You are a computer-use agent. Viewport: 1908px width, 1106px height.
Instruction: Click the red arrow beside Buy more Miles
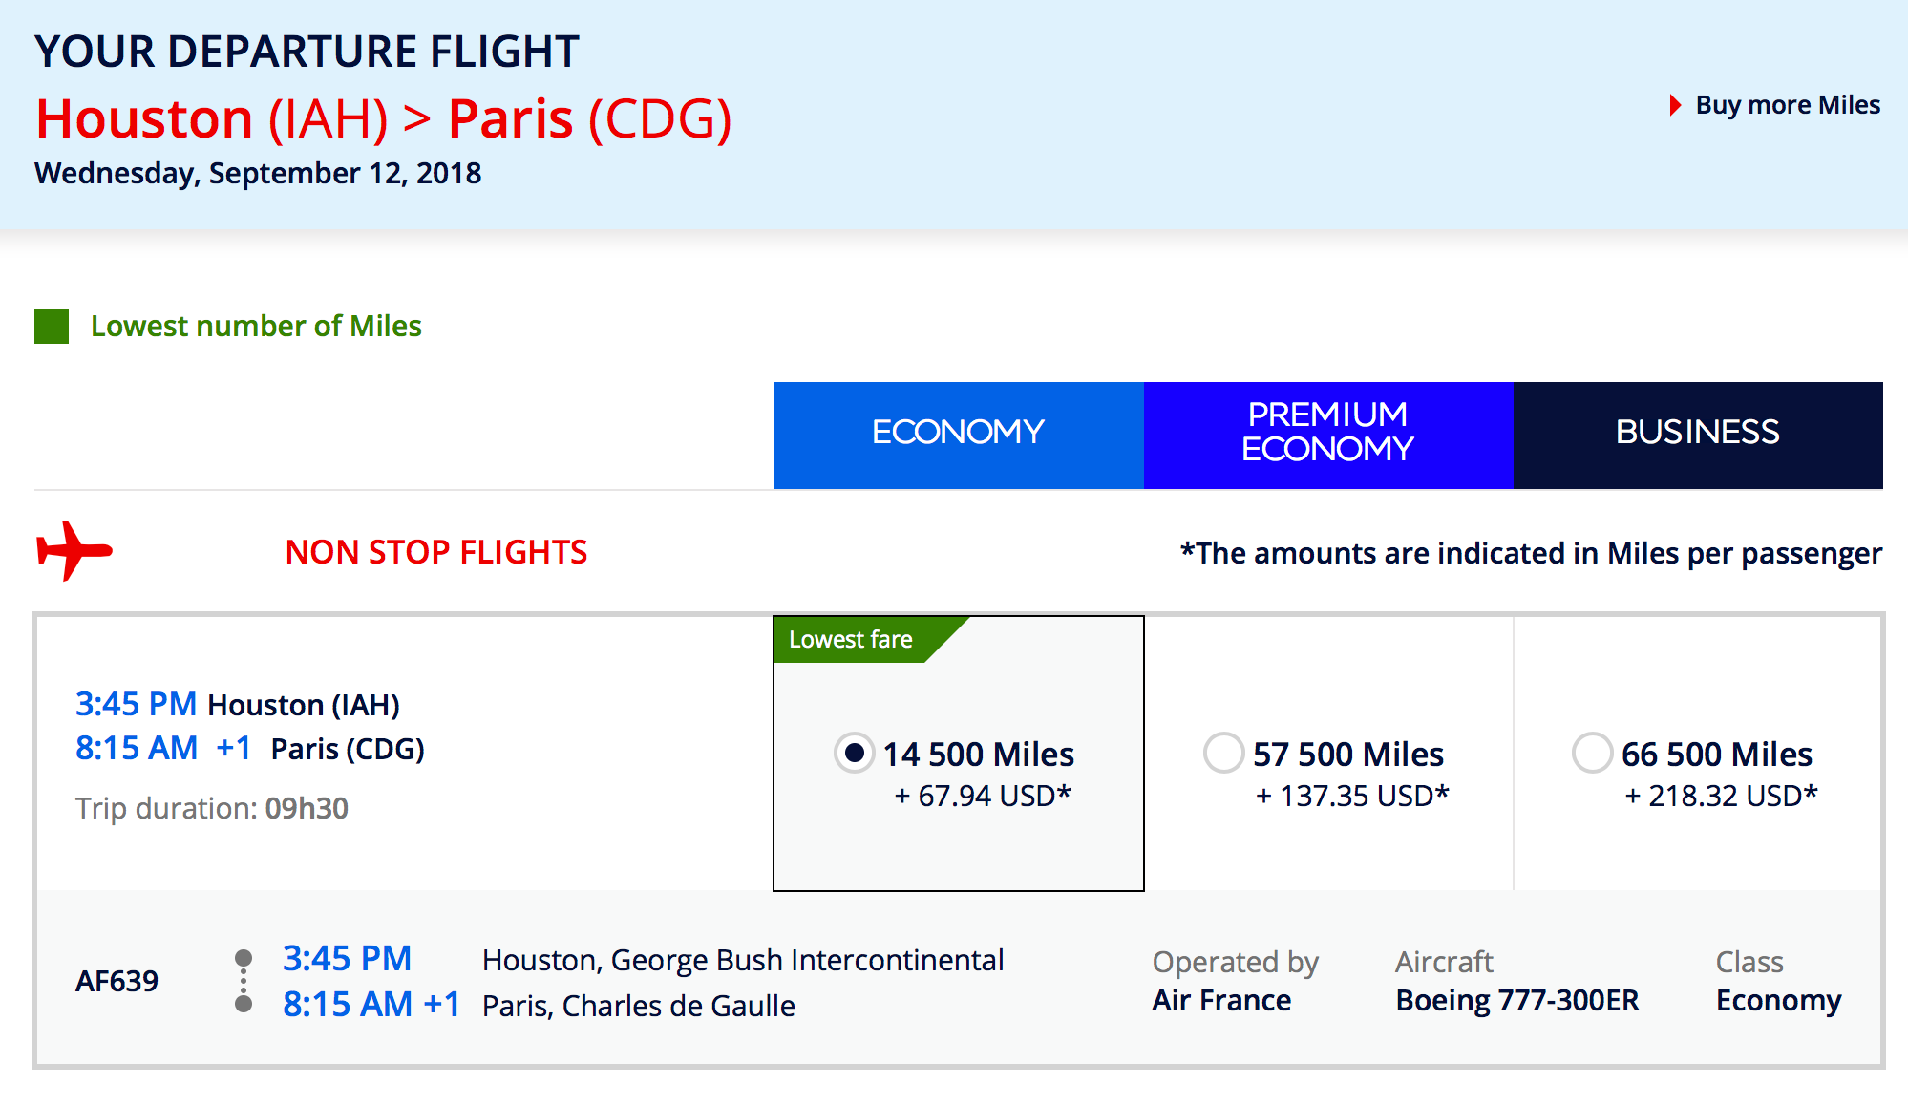[x=1675, y=105]
